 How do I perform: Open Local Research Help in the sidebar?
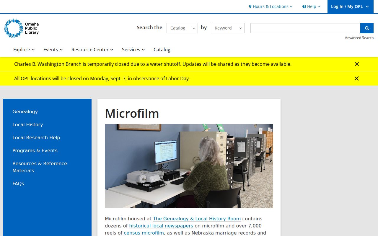(x=36, y=137)
